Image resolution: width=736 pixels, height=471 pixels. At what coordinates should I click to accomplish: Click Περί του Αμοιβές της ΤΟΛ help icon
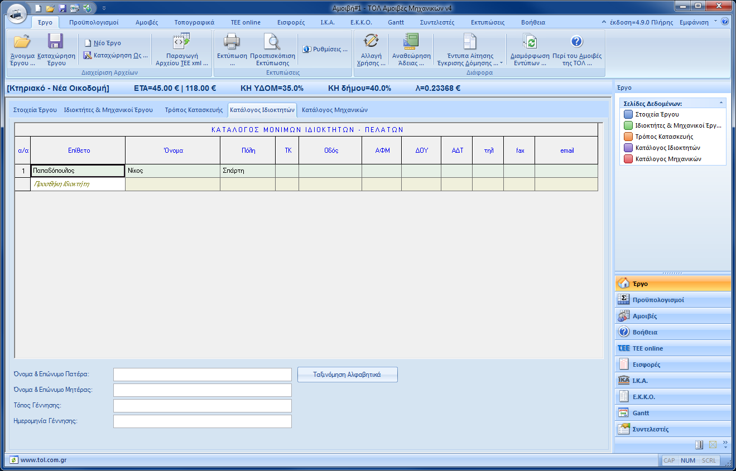[577, 41]
